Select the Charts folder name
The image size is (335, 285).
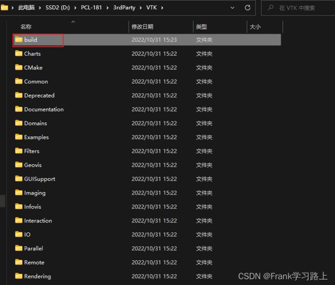(32, 54)
